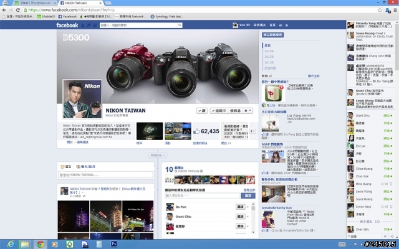
Task: Open File Explorer from taskbar
Action: (x=25, y=244)
